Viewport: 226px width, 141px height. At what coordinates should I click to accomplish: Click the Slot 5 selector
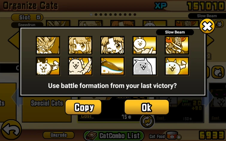27,17
